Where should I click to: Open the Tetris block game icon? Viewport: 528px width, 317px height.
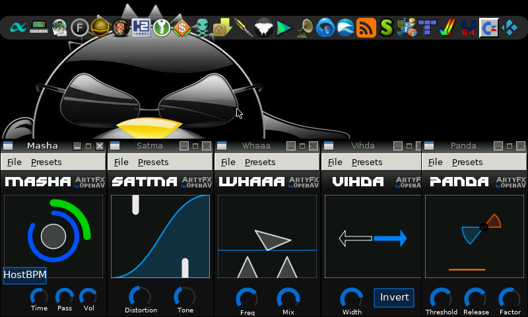click(428, 28)
